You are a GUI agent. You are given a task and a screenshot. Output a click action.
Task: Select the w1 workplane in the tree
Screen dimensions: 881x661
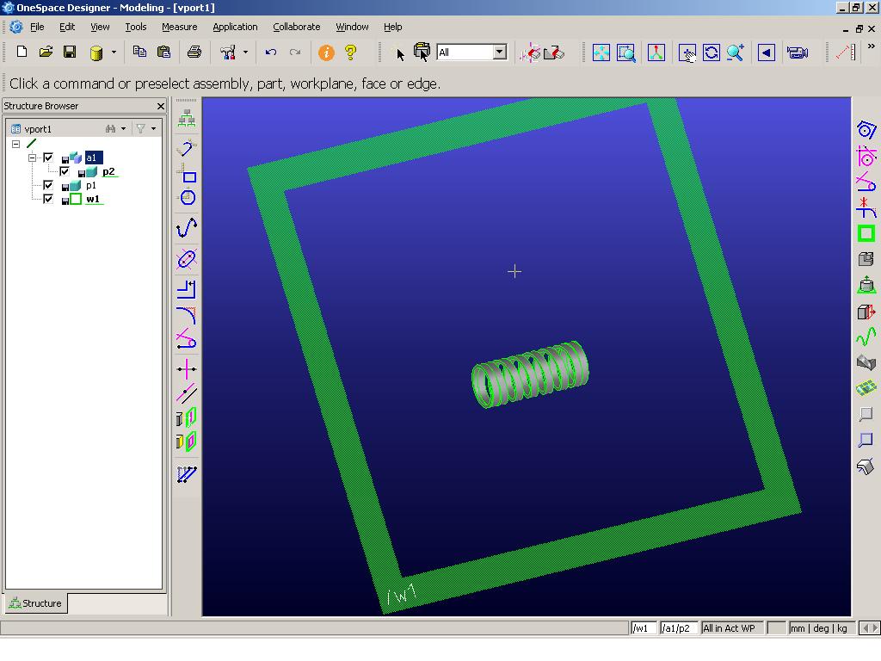[93, 199]
